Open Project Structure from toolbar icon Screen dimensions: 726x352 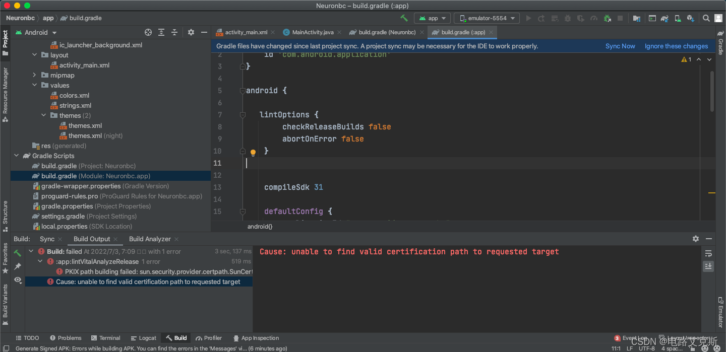point(637,18)
